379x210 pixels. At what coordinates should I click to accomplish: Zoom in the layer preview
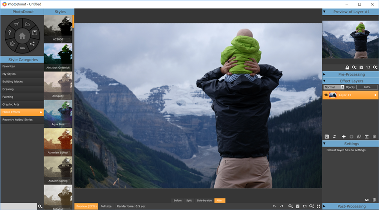point(375,67)
